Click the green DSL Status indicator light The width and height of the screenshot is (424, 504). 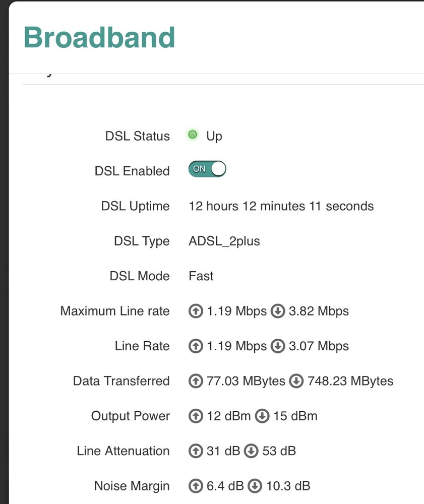(192, 135)
